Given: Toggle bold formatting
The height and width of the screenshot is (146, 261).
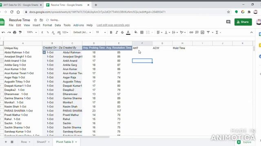Looking at the screenshot, I should pos(111,32).
